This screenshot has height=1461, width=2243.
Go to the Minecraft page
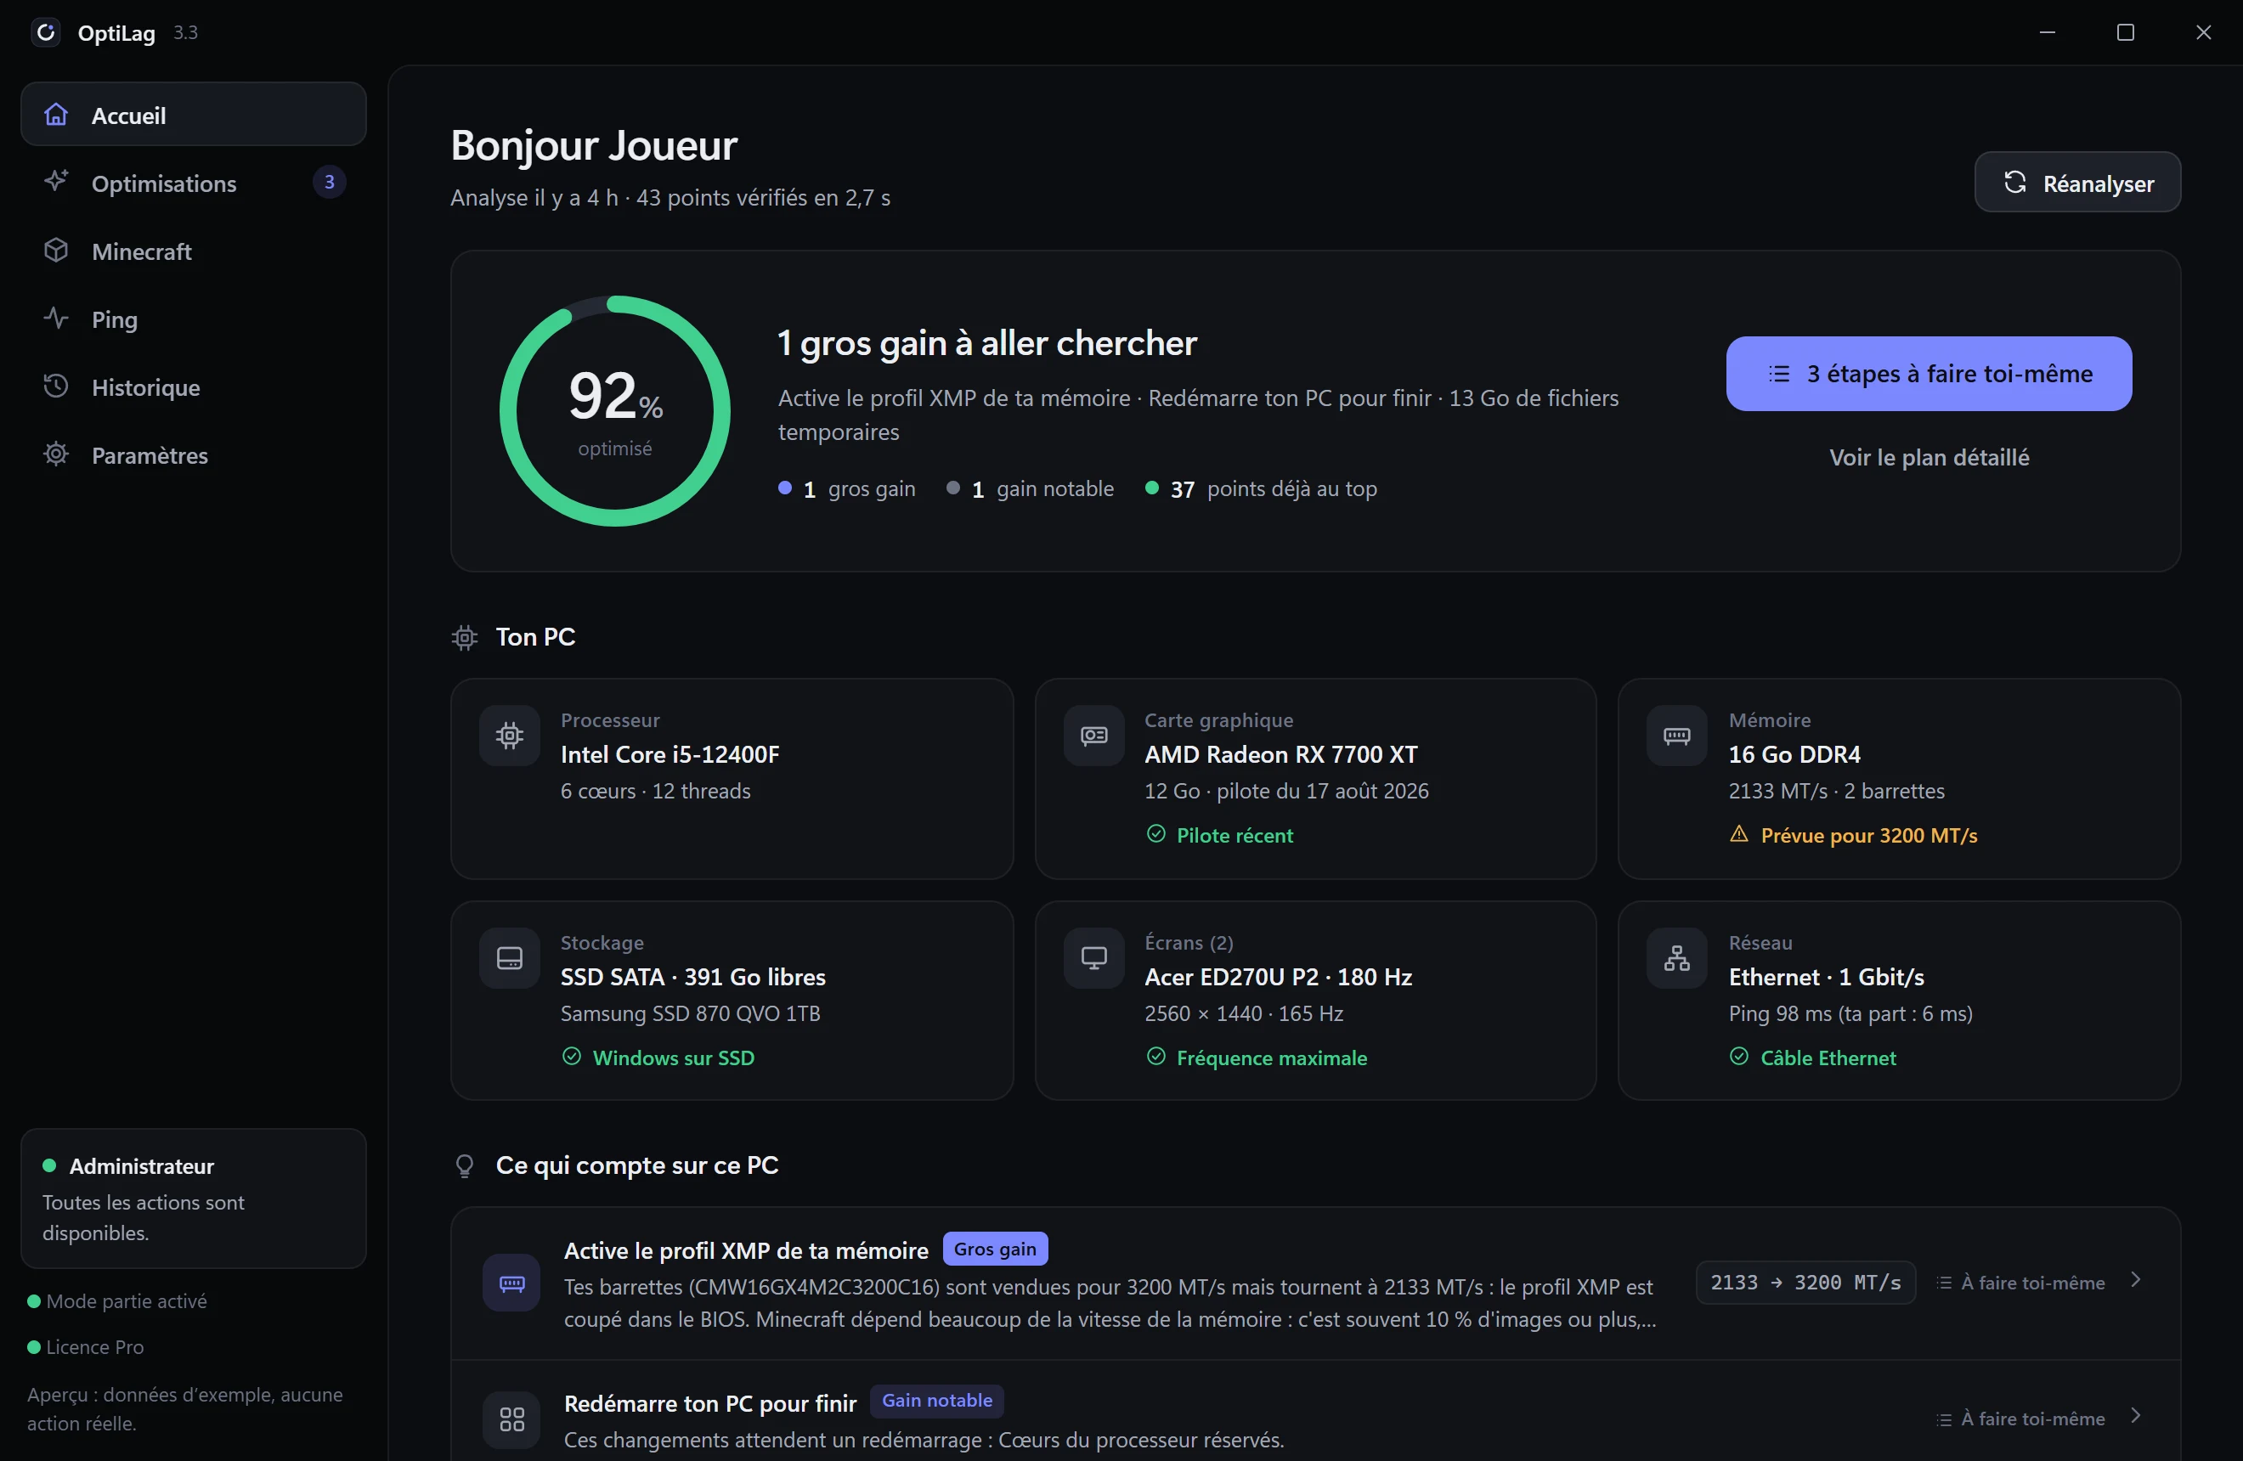[x=193, y=251]
